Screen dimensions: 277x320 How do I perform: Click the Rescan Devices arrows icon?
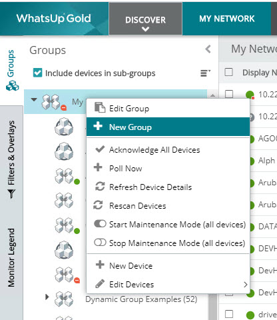pos(98,205)
